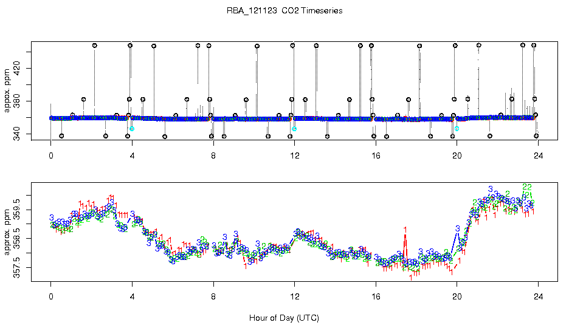This screenshot has height=328, width=569.
Task: Click the first black circle at 340 ppm after hour 0
Action: coord(61,136)
